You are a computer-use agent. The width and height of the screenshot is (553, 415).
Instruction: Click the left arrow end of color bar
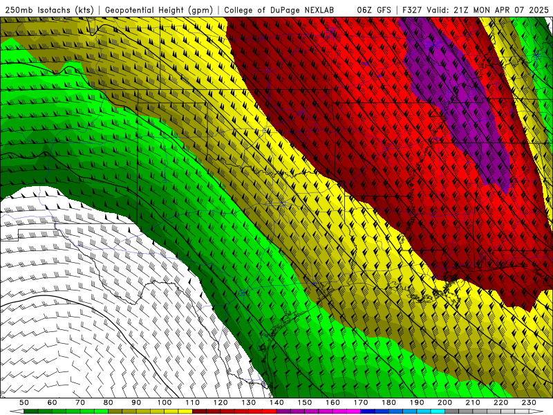coord(17,412)
